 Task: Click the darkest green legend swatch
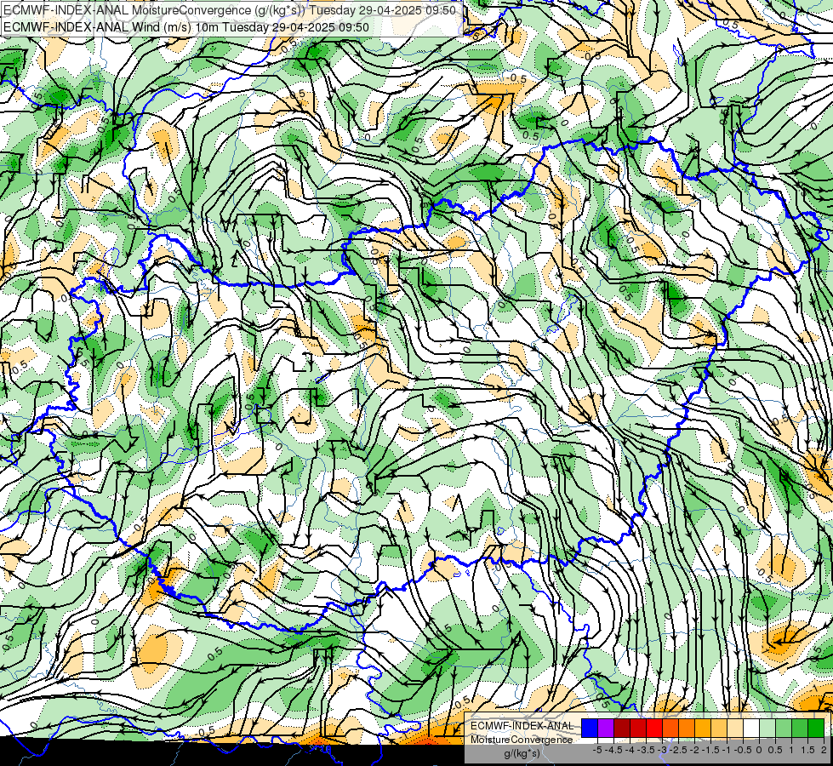point(816,729)
